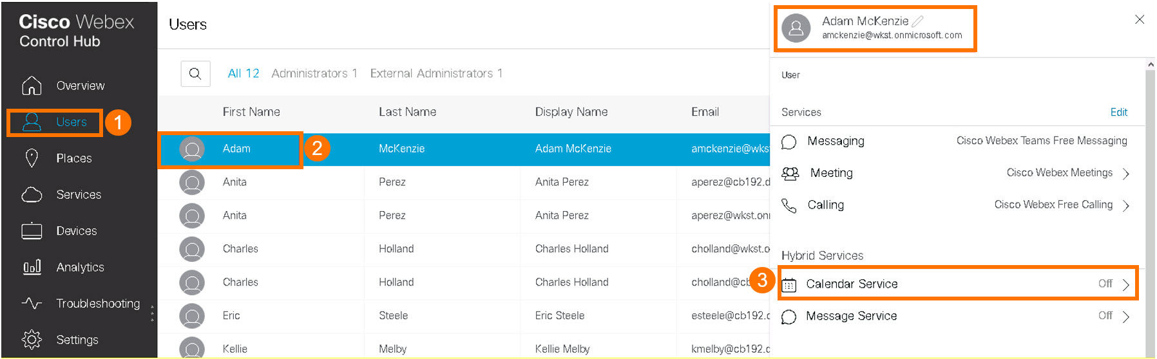This screenshot has width=1157, height=359.
Task: Expand Cisco Webex Meetings chevron
Action: 1125,174
